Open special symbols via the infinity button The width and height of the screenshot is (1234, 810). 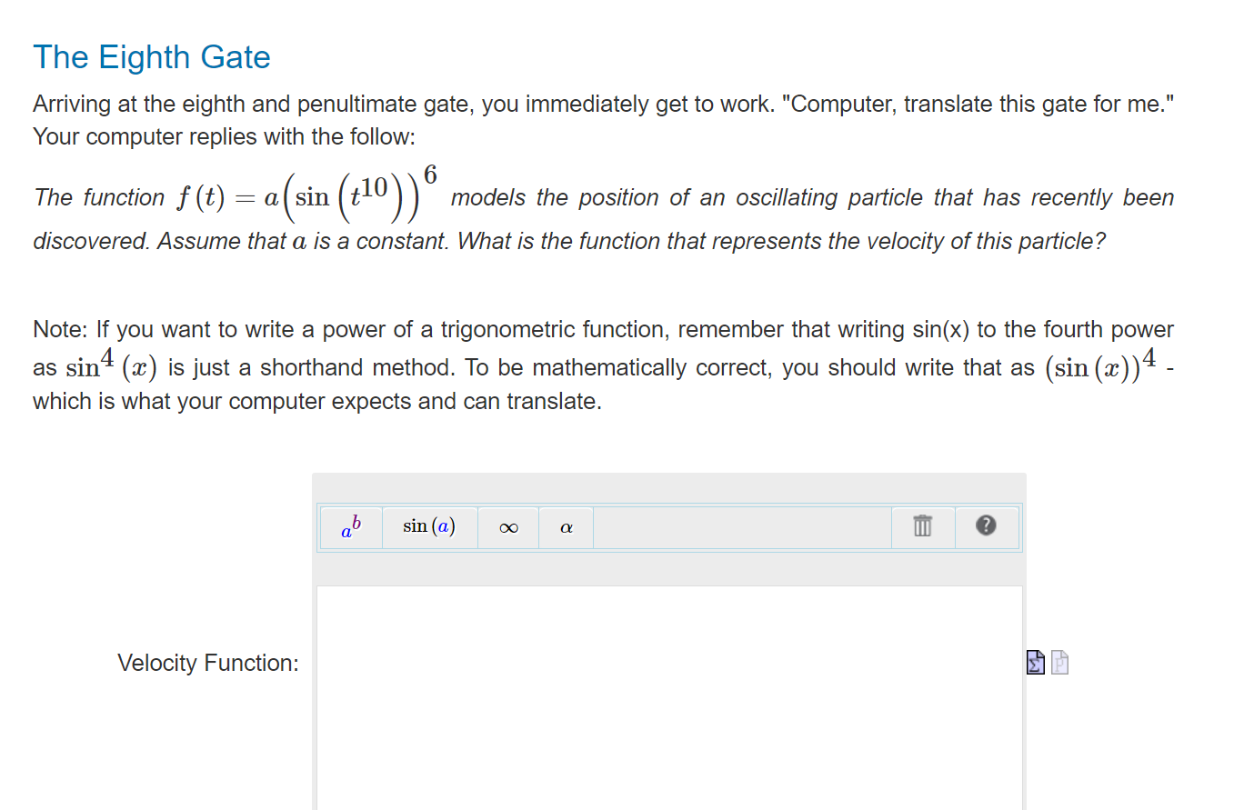pyautogui.click(x=508, y=527)
